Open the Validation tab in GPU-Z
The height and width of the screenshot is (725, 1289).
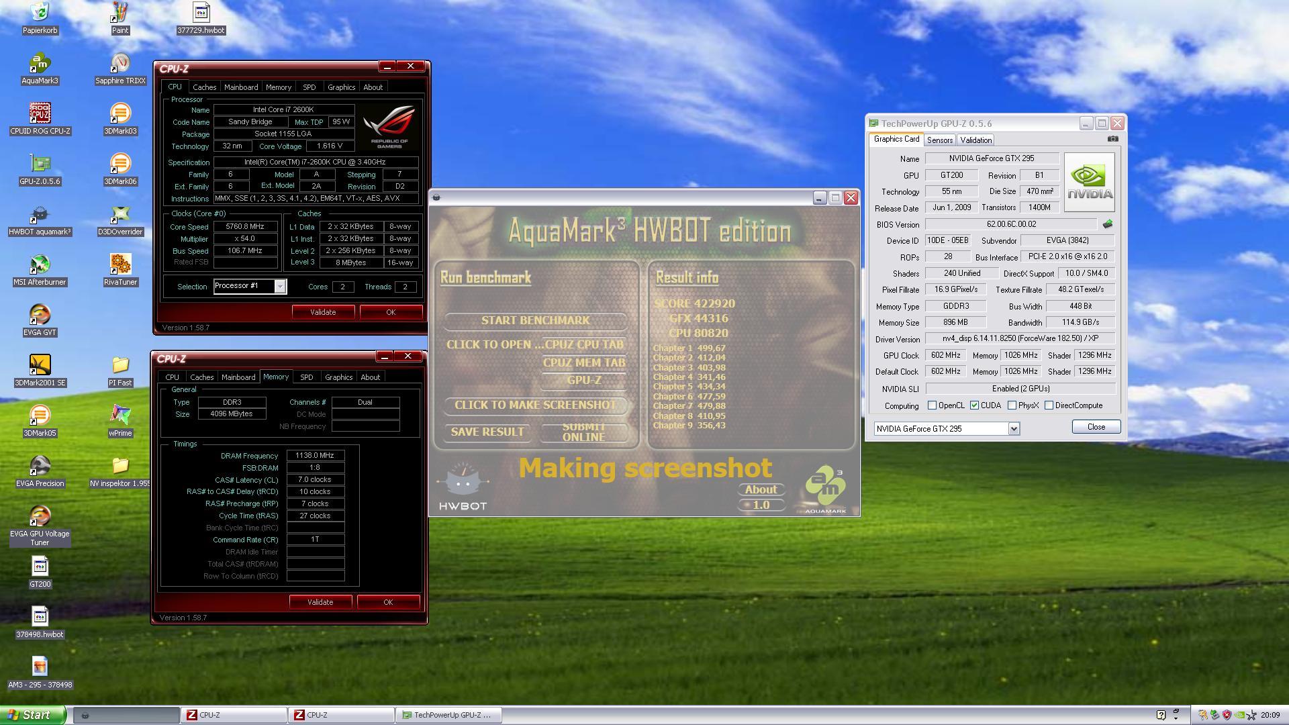coord(975,140)
